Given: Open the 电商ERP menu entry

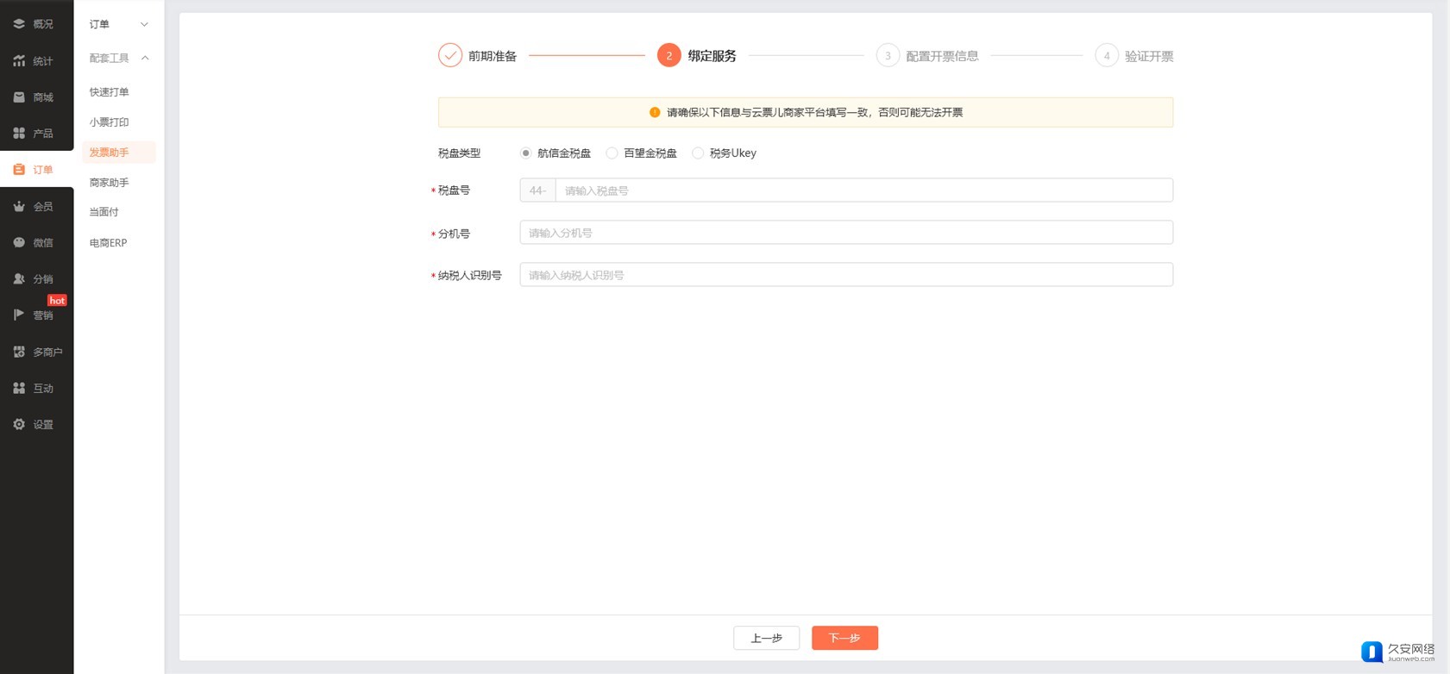Looking at the screenshot, I should [109, 243].
